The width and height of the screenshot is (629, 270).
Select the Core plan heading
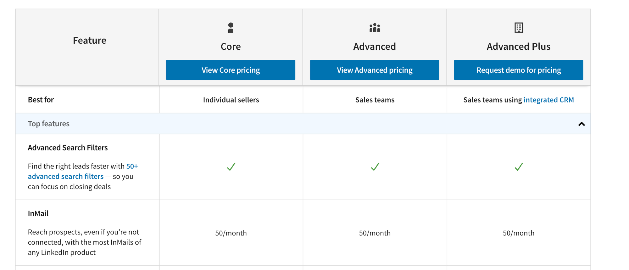(x=231, y=47)
